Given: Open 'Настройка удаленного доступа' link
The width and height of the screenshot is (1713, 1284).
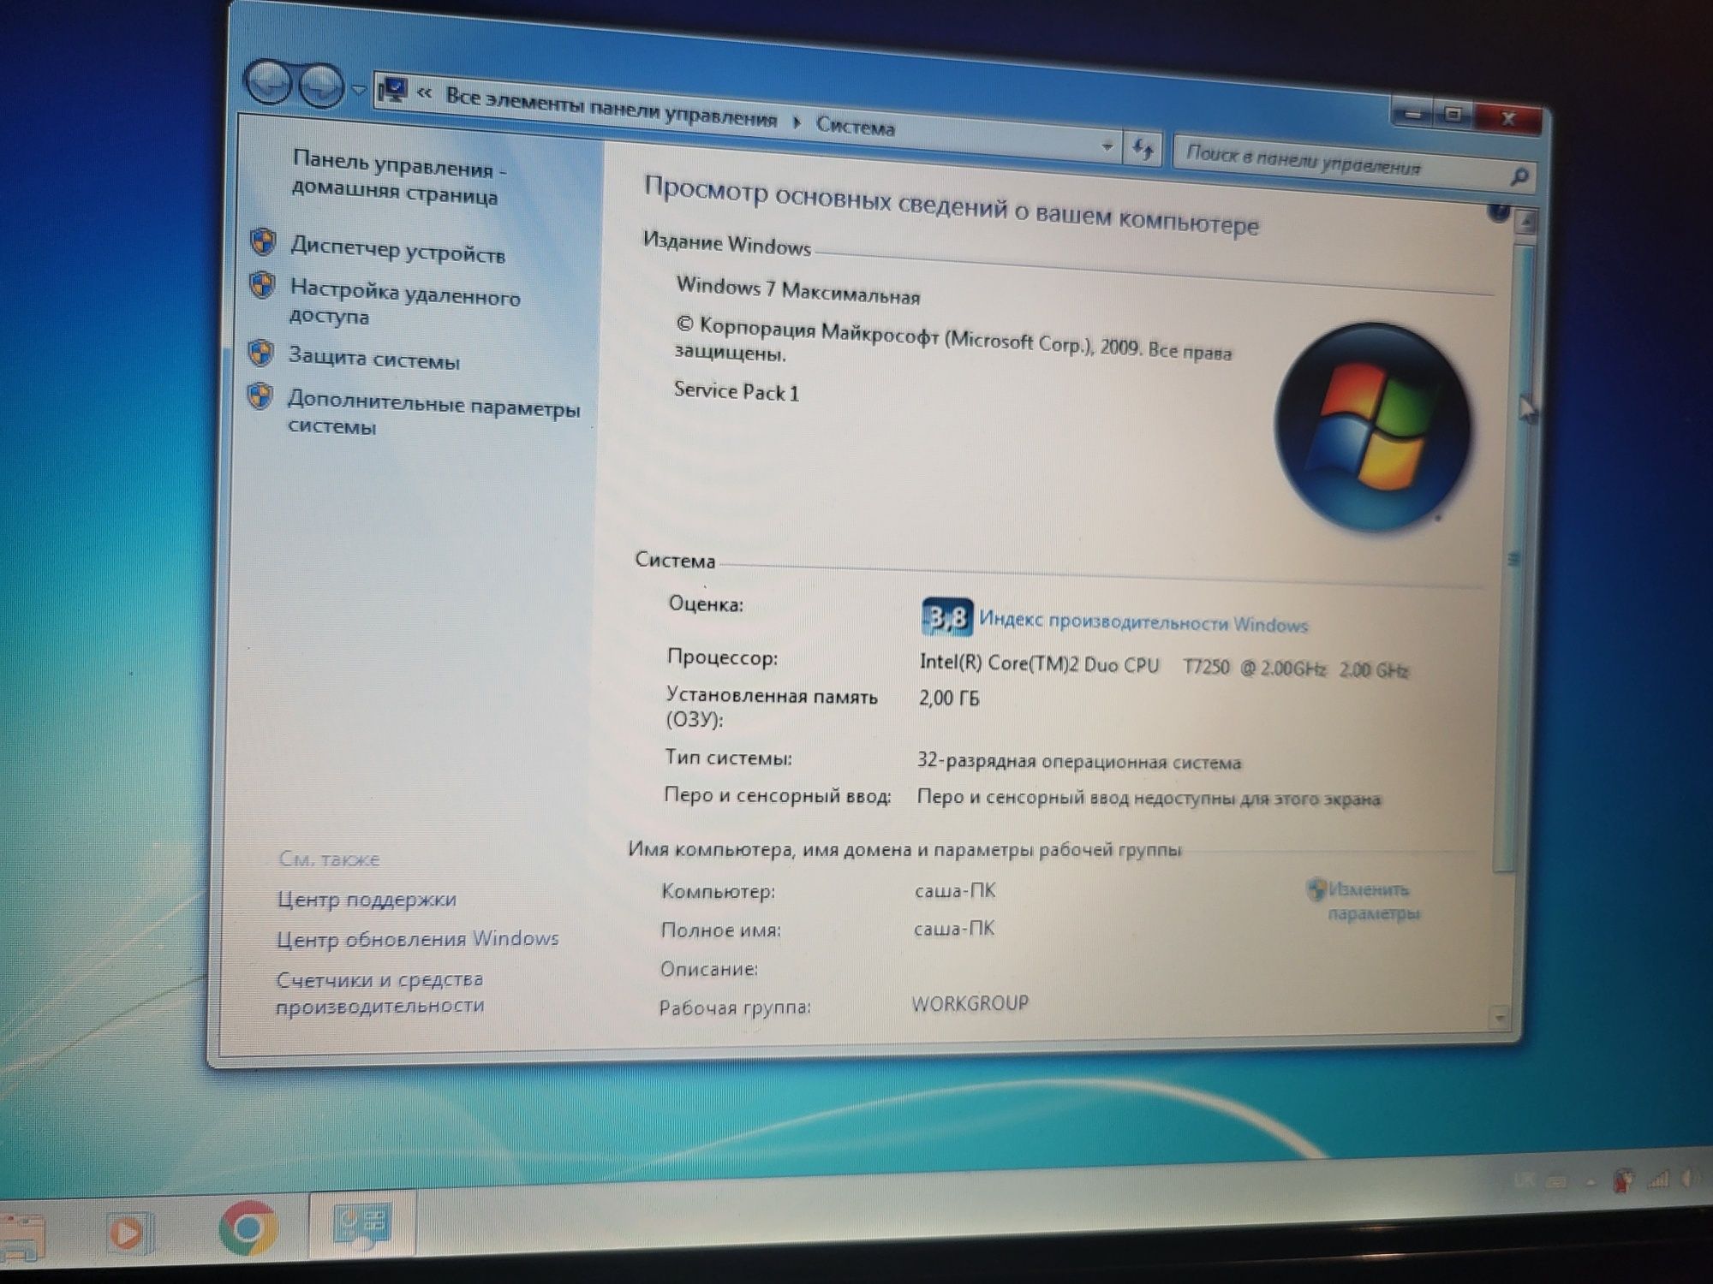Looking at the screenshot, I should pyautogui.click(x=404, y=302).
